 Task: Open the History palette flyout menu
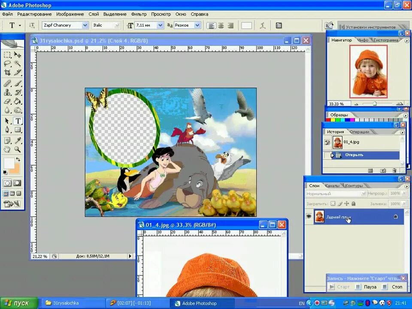[x=403, y=133]
